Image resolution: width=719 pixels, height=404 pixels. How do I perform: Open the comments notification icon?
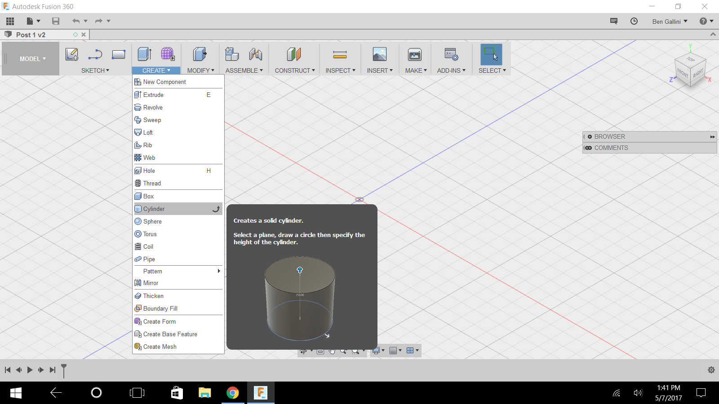pyautogui.click(x=614, y=21)
